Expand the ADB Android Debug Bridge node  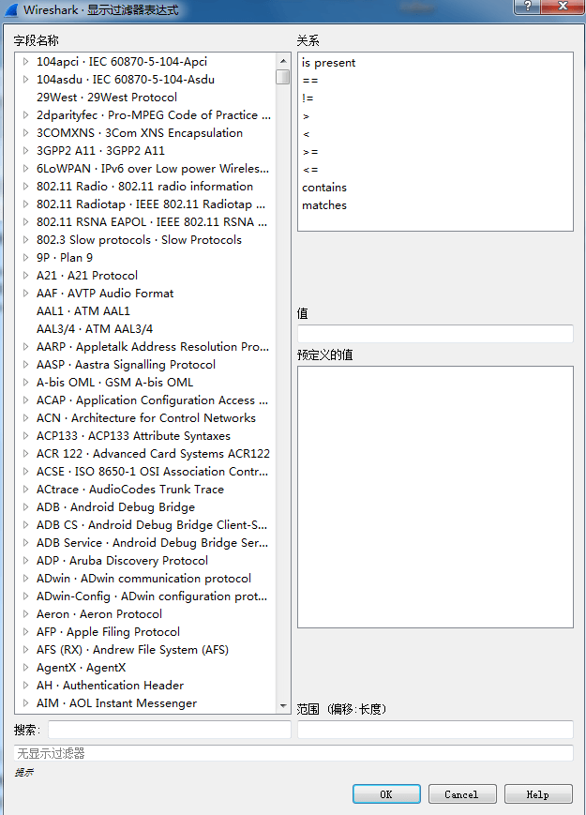click(x=25, y=506)
